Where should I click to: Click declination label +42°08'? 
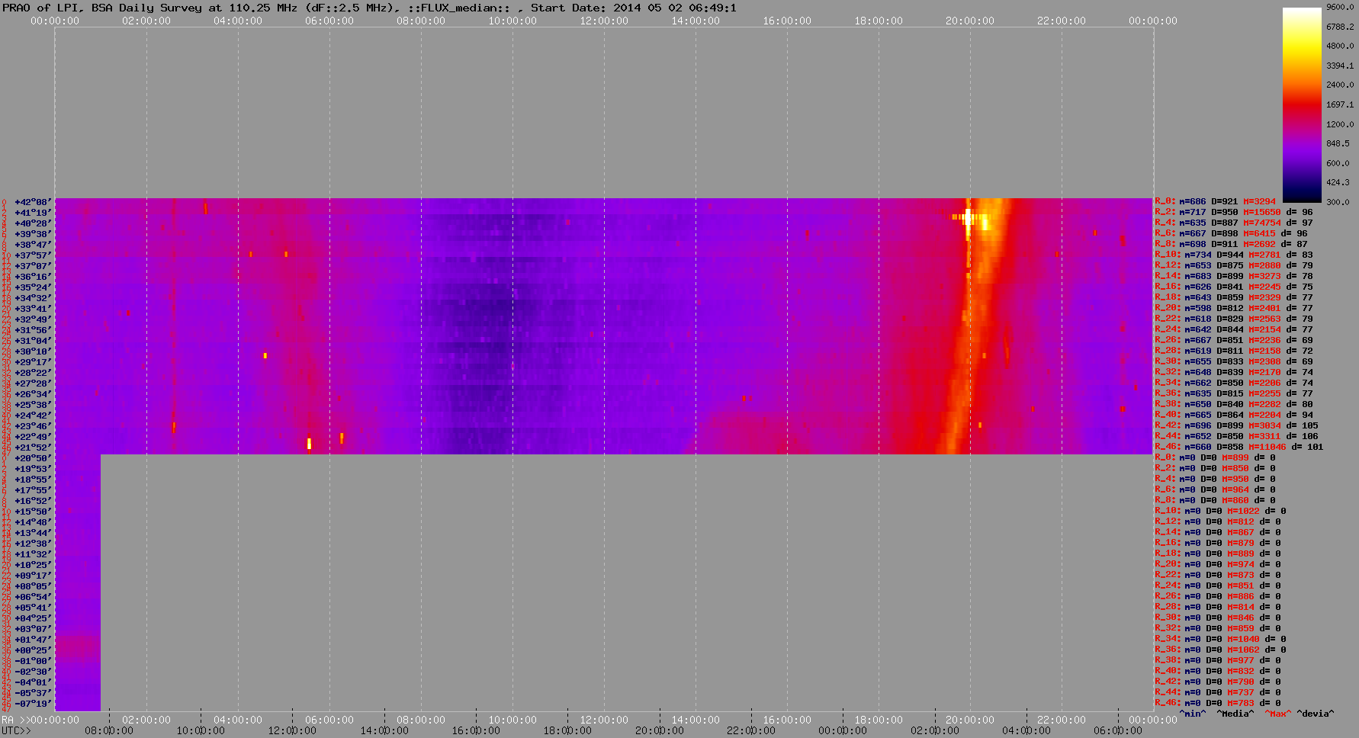tap(33, 202)
